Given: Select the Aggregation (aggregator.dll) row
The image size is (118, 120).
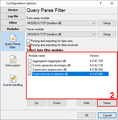Looking at the screenshot, I should 68,61.
